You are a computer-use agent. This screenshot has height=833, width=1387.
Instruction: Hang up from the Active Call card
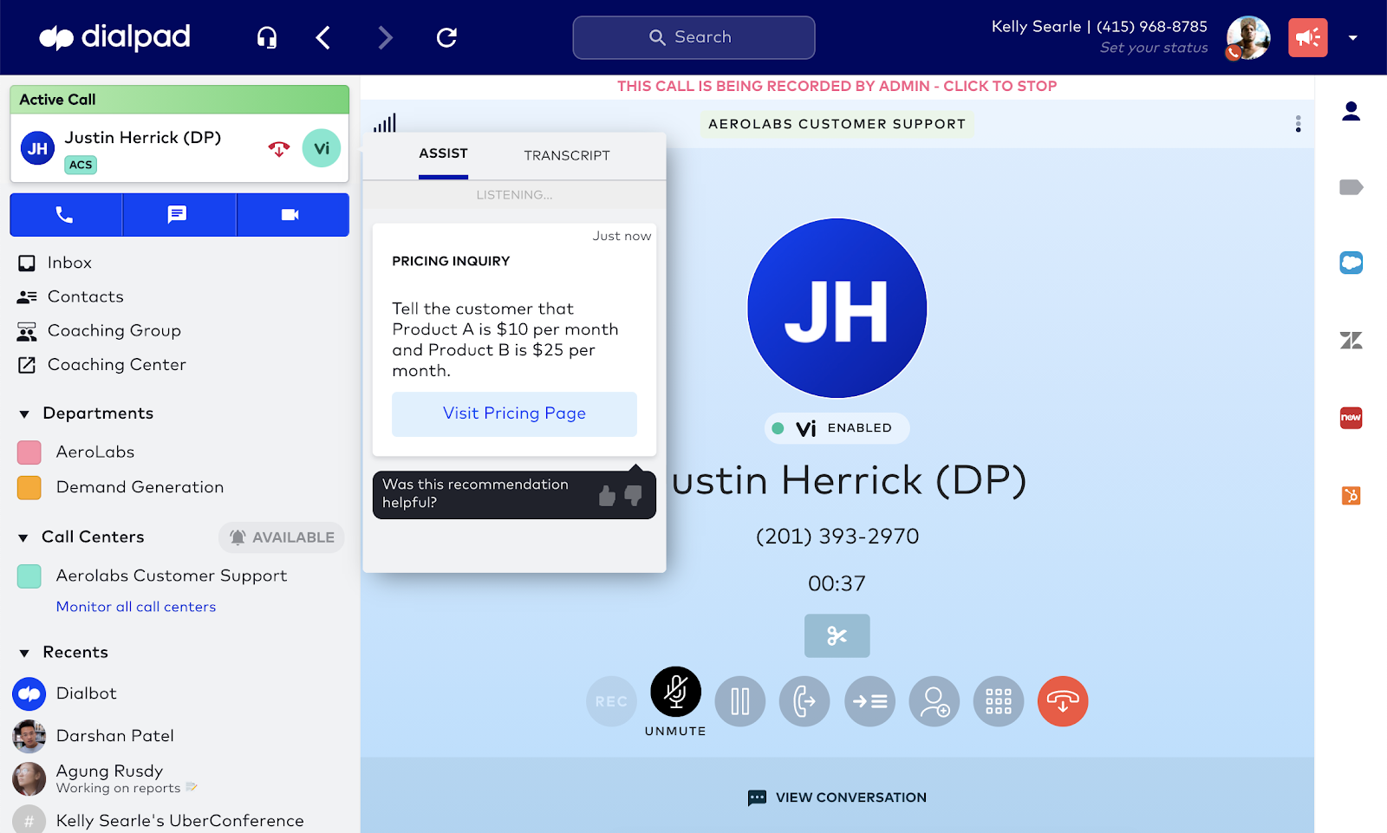coord(278,148)
